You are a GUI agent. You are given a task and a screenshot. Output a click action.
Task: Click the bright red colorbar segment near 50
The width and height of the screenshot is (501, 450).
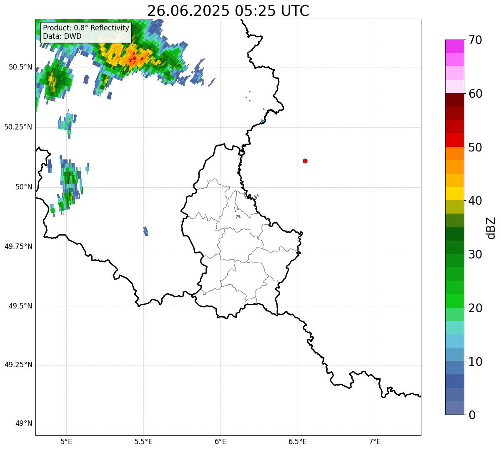(x=454, y=140)
